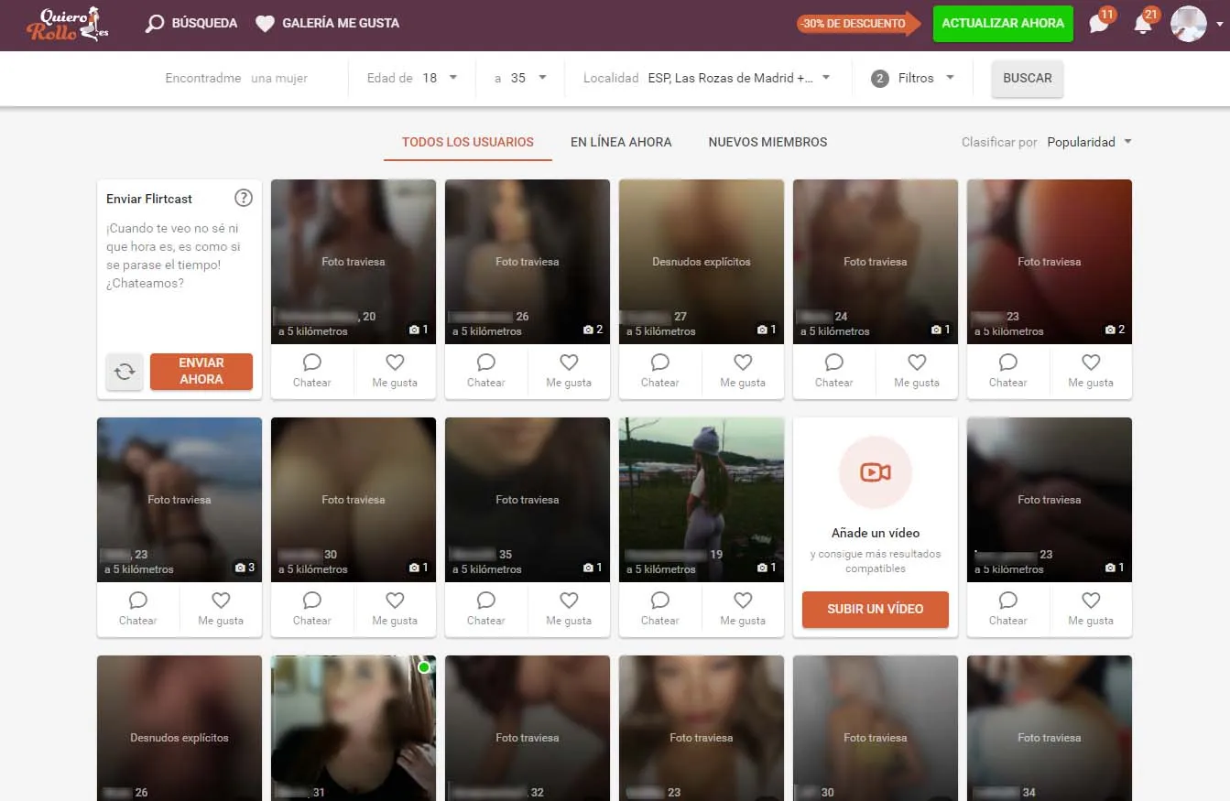Click Enviar Ahora in Flirtcast

[x=201, y=372]
